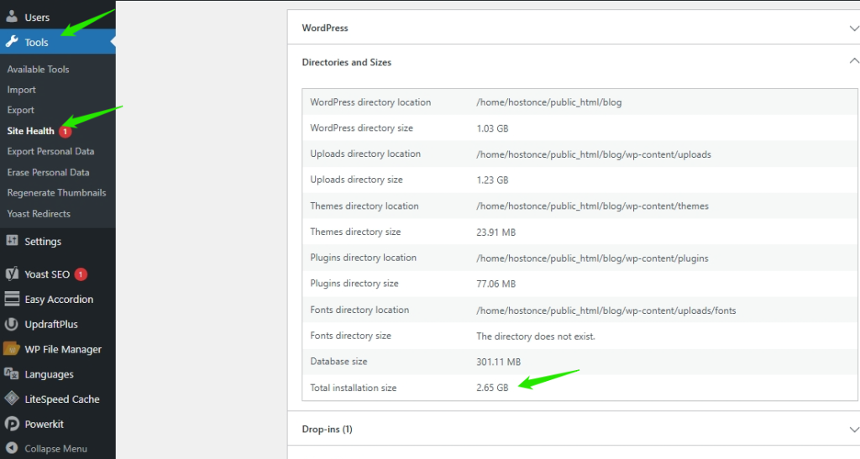860x459 pixels.
Task: Select the /home/hostonce/public_html/blog path
Action: [x=549, y=102]
